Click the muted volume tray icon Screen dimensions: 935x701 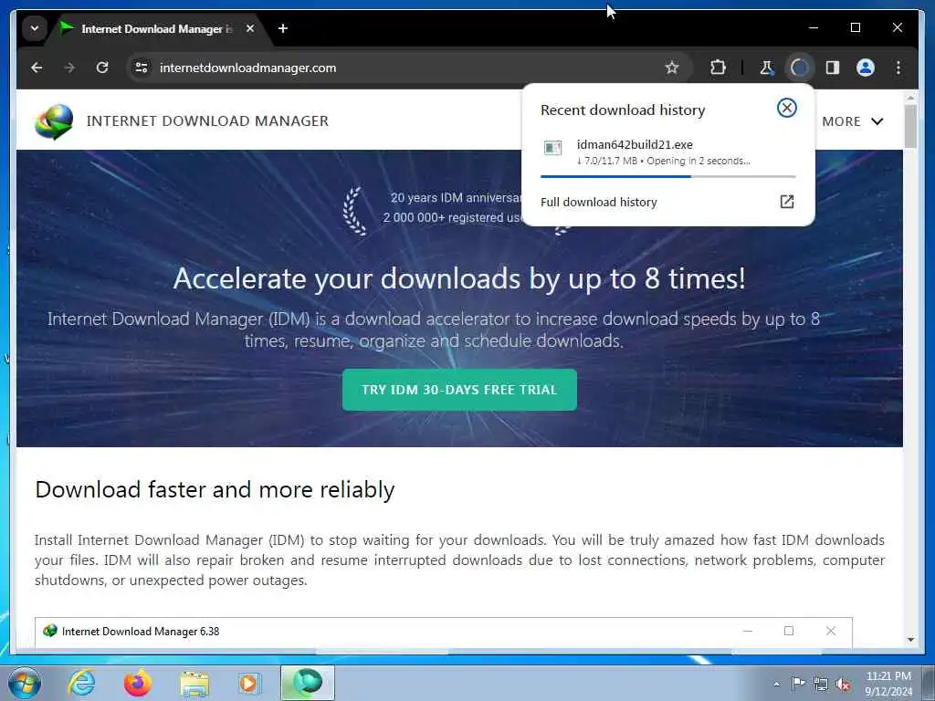point(843,684)
